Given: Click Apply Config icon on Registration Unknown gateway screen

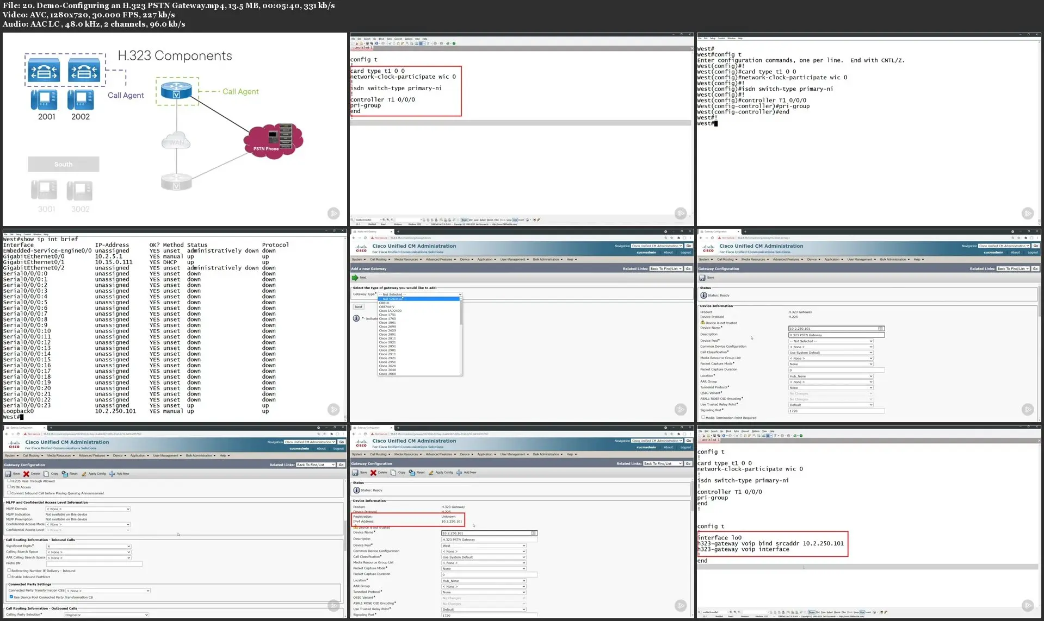Looking at the screenshot, I should pyautogui.click(x=431, y=473).
